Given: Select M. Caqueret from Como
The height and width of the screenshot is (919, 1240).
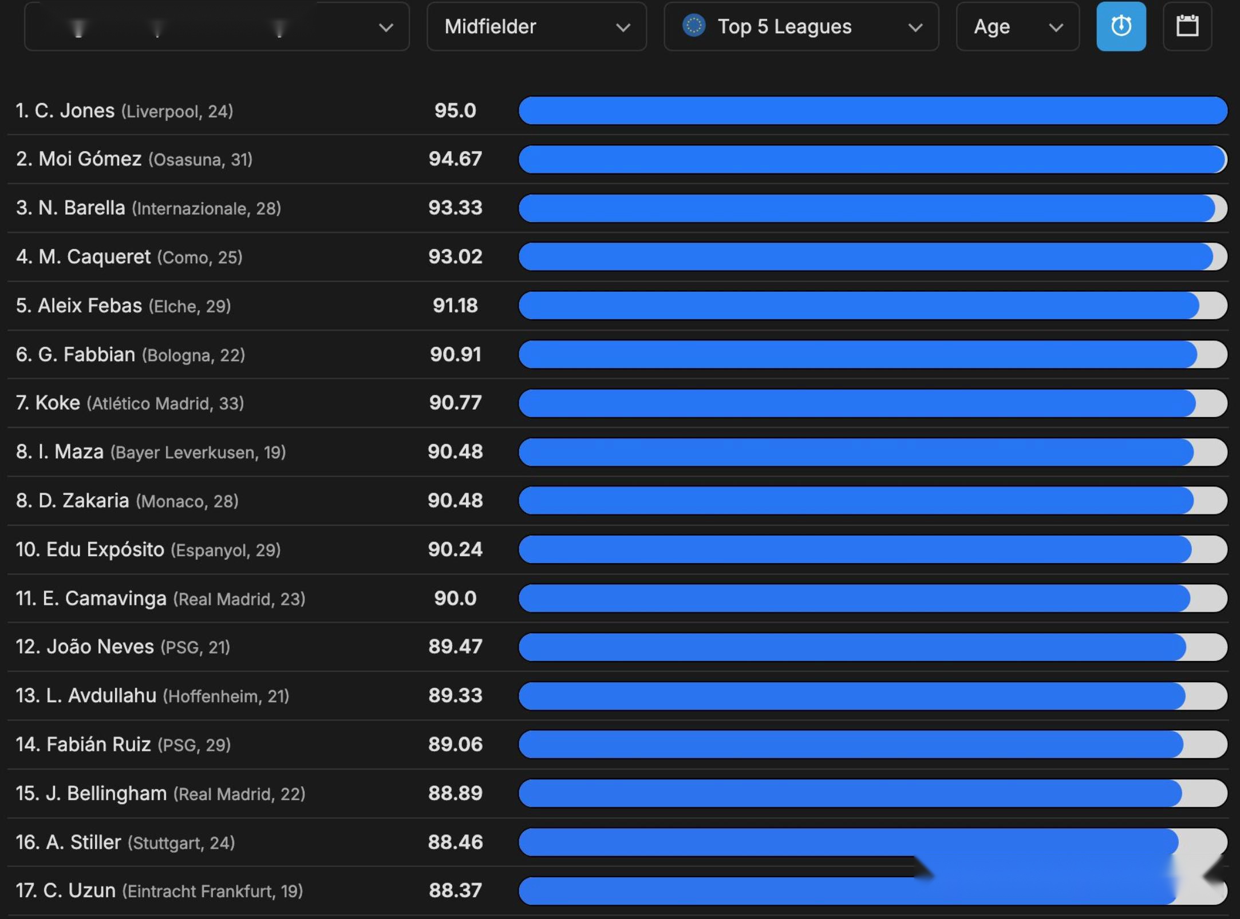Looking at the screenshot, I should click(x=129, y=257).
